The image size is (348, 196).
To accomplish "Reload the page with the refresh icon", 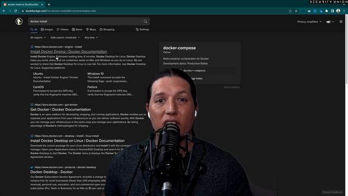I will pyautogui.click(x=16, y=11).
